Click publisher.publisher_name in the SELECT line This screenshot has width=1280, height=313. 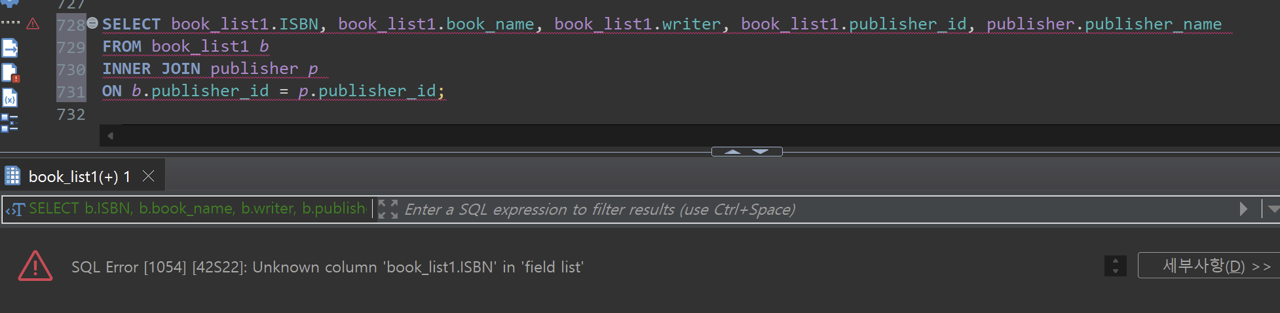(x=1104, y=24)
